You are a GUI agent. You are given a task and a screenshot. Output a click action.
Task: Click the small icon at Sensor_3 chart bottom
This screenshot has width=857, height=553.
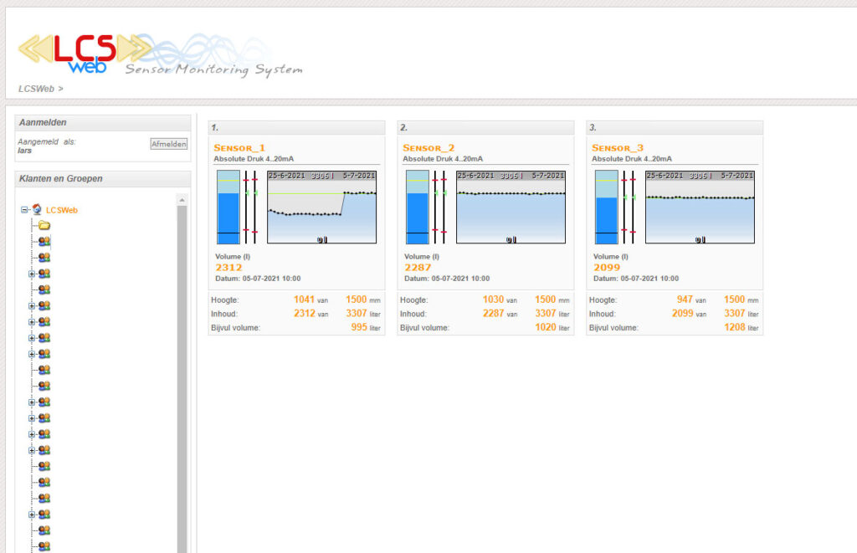pos(700,239)
